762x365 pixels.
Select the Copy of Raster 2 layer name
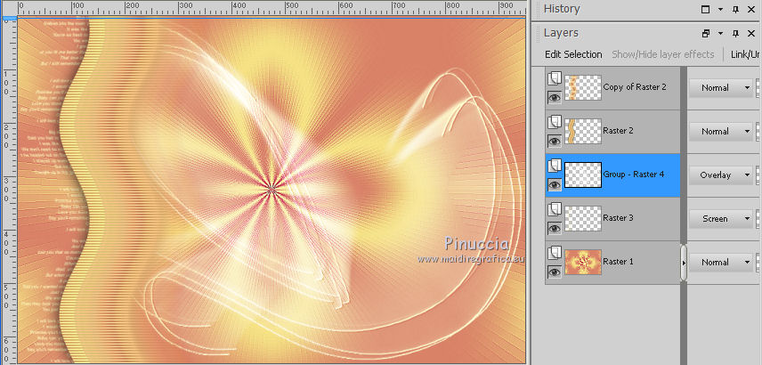tap(634, 87)
